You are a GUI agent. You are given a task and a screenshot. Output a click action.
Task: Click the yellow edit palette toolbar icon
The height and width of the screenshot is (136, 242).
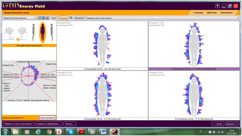(x=39, y=18)
